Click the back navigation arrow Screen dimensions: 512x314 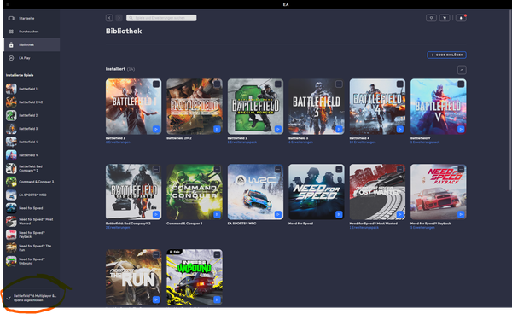[109, 18]
